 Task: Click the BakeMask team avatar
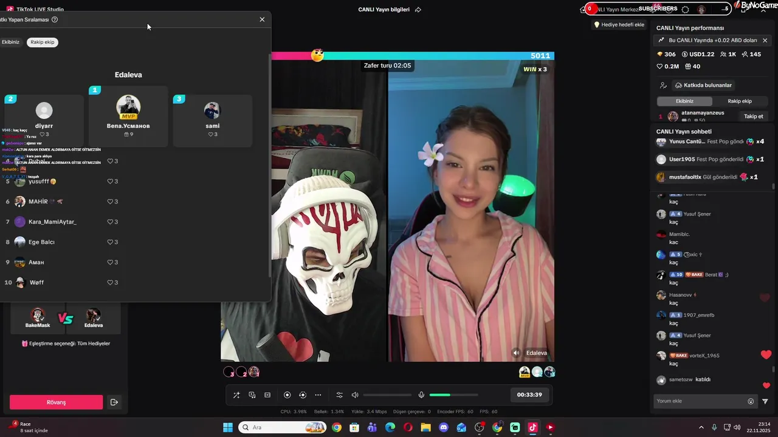pyautogui.click(x=38, y=315)
